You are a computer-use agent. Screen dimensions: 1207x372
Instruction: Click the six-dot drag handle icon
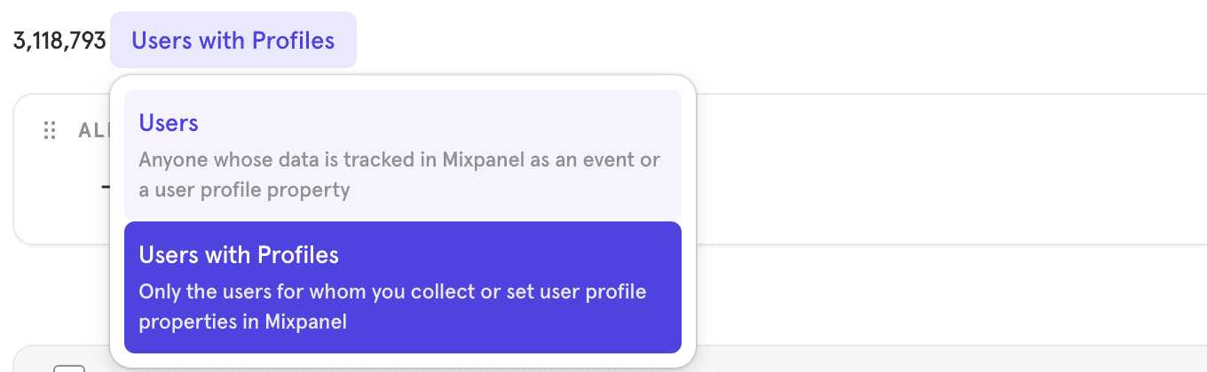(x=50, y=130)
